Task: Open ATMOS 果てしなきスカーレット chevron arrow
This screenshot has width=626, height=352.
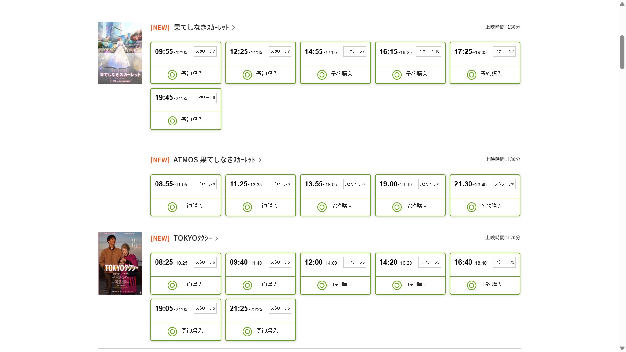Action: coord(260,160)
